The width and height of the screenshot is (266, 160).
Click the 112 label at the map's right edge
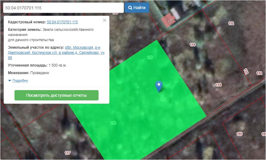[259, 73]
